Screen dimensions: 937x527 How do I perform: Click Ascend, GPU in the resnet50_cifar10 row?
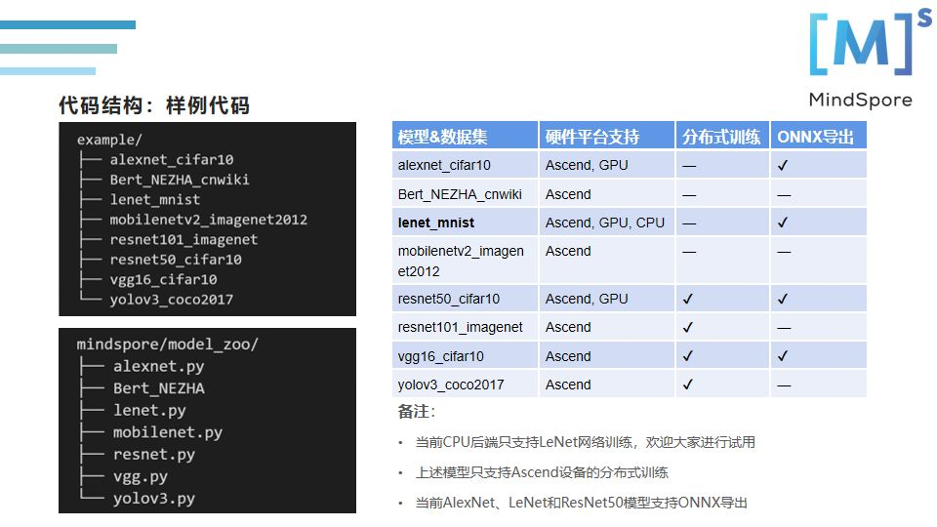pyautogui.click(x=587, y=299)
